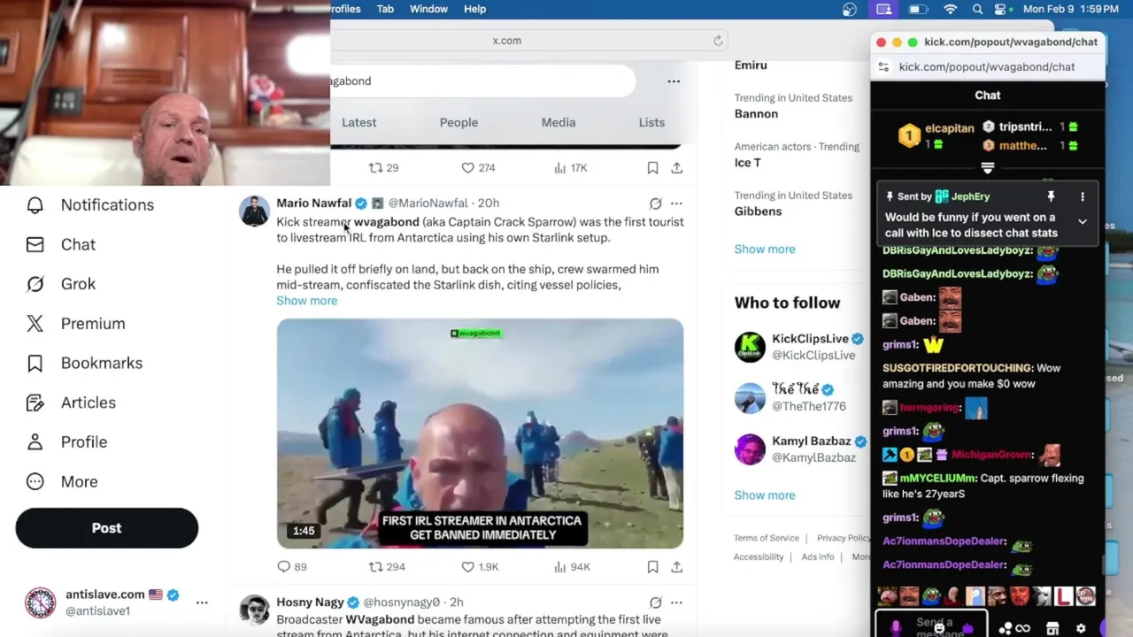Open Terms of Service link
This screenshot has height=637, width=1133.
(767, 538)
